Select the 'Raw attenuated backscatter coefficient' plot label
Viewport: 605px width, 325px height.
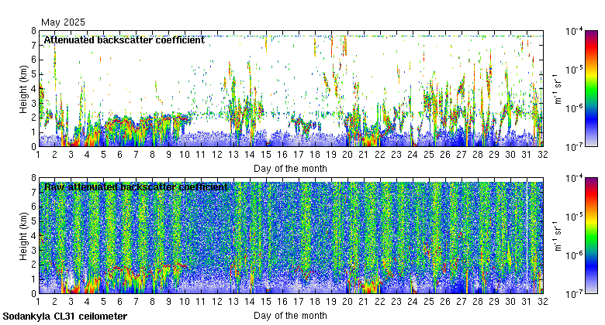pos(136,187)
